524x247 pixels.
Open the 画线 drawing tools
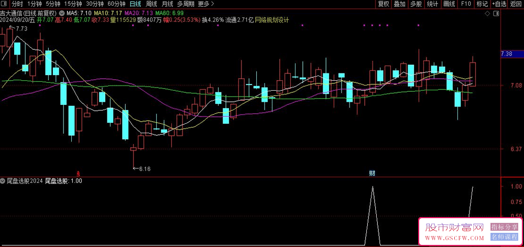(x=449, y=4)
